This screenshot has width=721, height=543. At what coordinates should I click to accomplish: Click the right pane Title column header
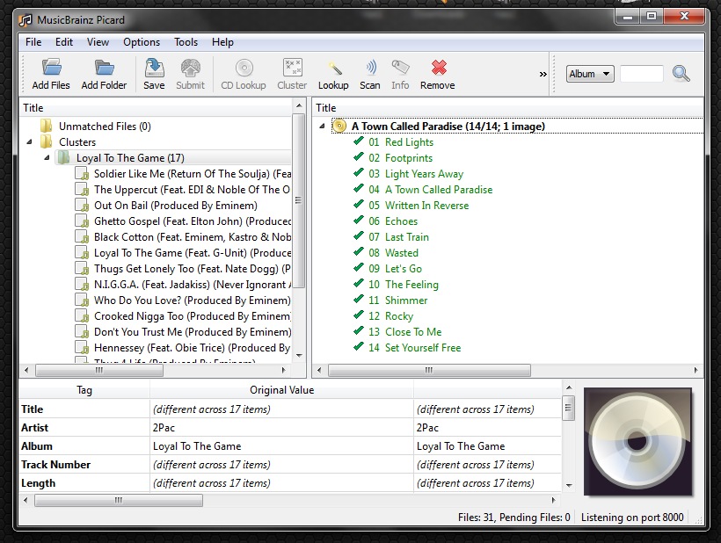point(507,108)
